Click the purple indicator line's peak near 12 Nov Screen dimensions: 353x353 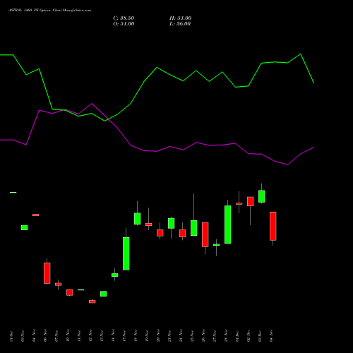92,103
